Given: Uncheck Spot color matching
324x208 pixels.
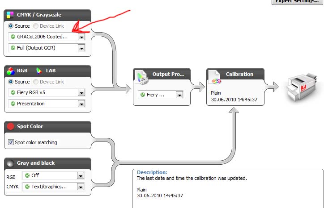Looking at the screenshot, I should coord(11,142).
